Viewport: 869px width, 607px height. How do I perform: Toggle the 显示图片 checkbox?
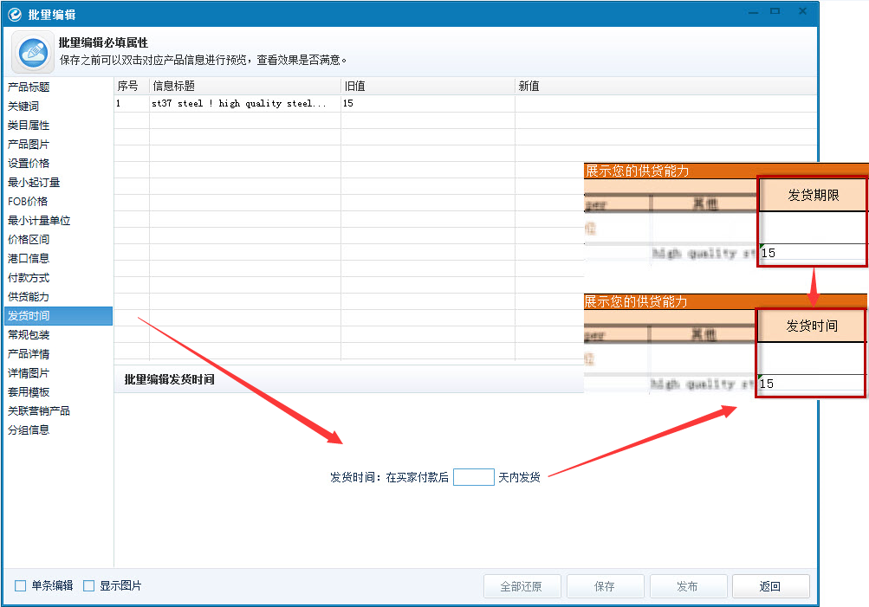(88, 586)
